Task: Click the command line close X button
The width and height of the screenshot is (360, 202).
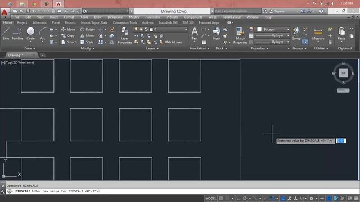Action: tap(3, 186)
